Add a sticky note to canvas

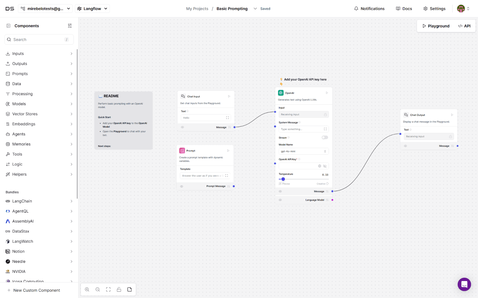(x=130, y=289)
